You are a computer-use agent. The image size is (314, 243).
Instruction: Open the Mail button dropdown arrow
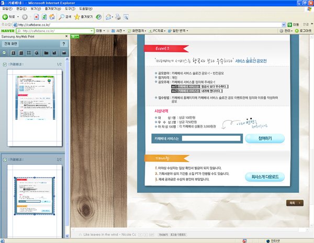click(x=113, y=17)
